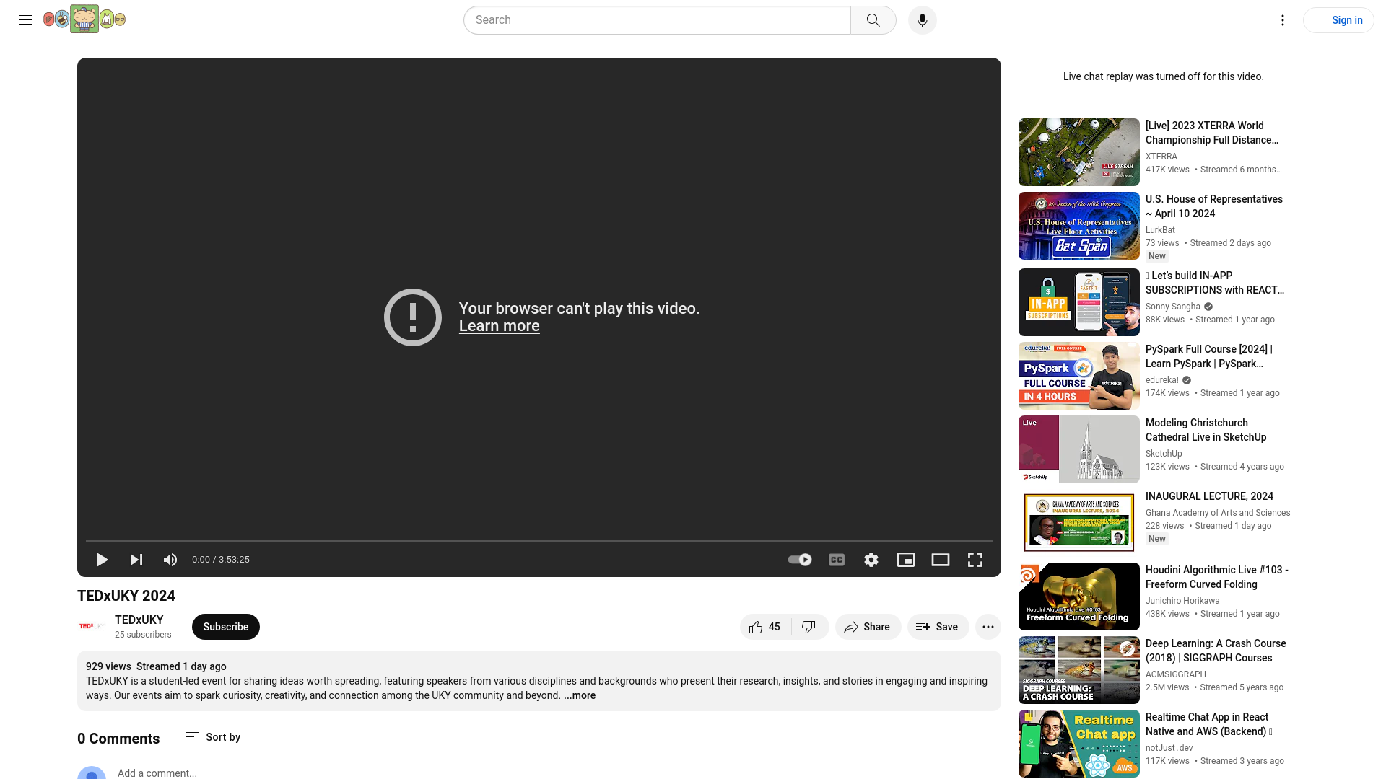Mute the player volume
The image size is (1386, 779).
(170, 560)
